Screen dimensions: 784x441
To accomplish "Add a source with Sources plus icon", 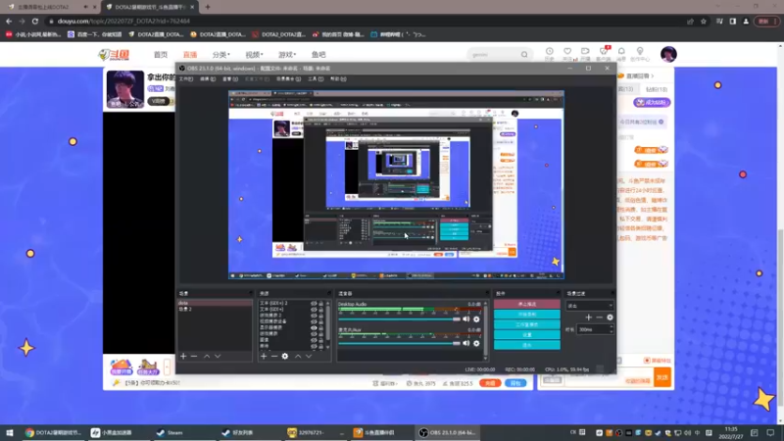I will (x=264, y=356).
